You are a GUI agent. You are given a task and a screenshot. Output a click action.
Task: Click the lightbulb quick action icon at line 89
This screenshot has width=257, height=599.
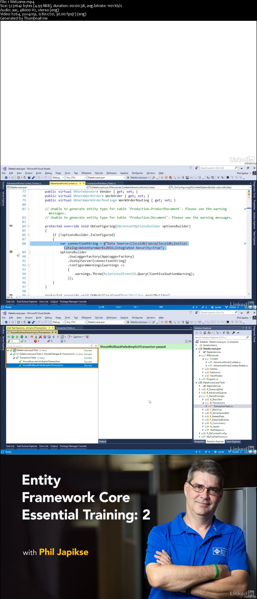click(11, 251)
